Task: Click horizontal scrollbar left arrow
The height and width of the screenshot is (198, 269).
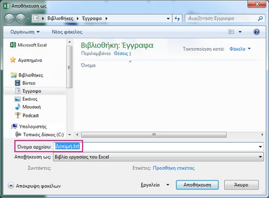Action: click(77, 135)
